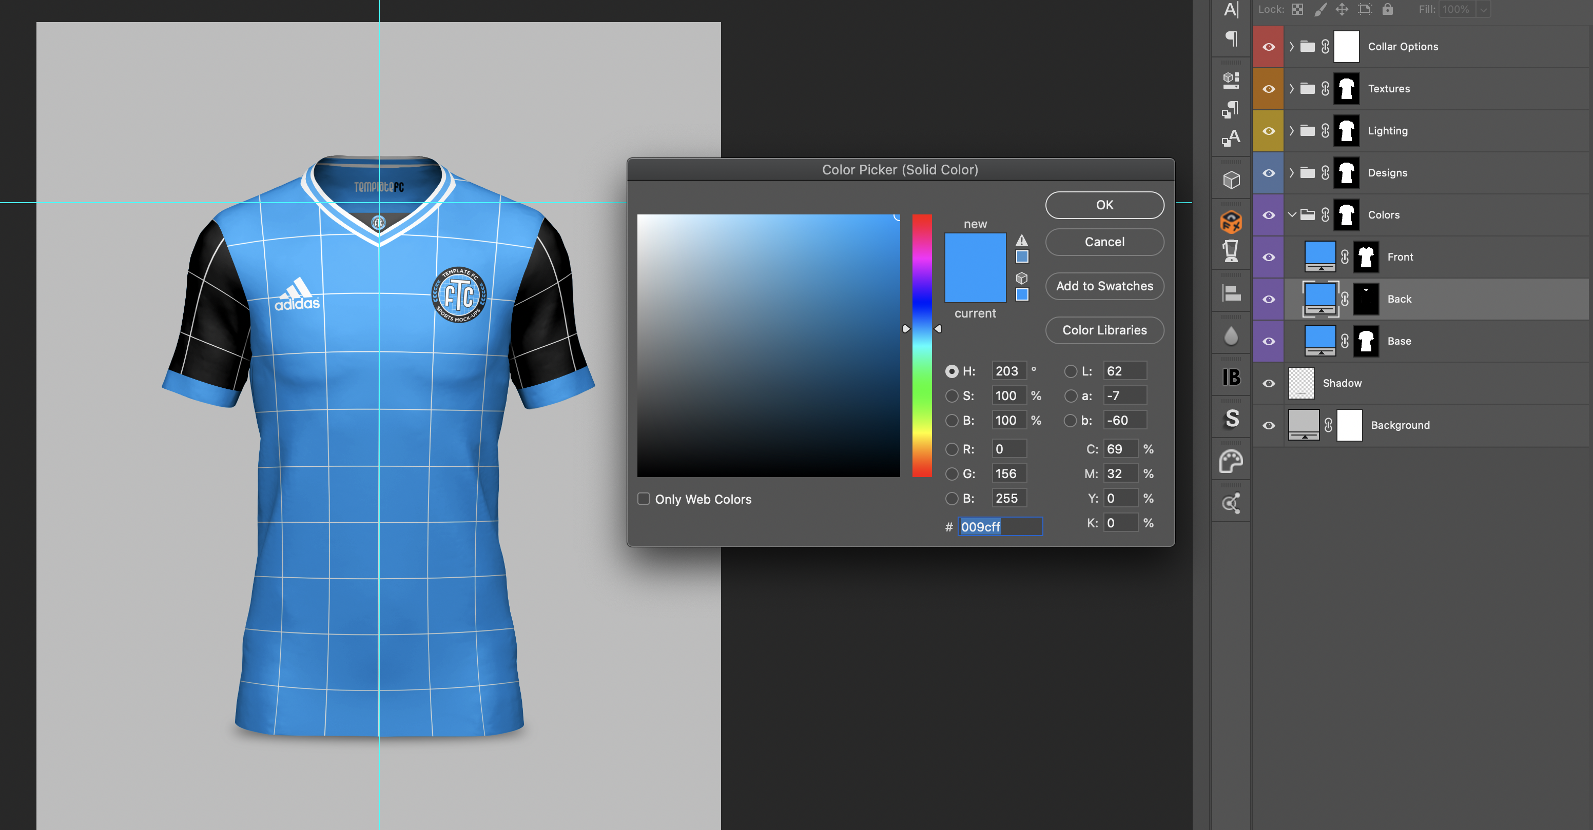The image size is (1593, 830).
Task: Open the 3D panel cube icon
Action: click(1231, 181)
